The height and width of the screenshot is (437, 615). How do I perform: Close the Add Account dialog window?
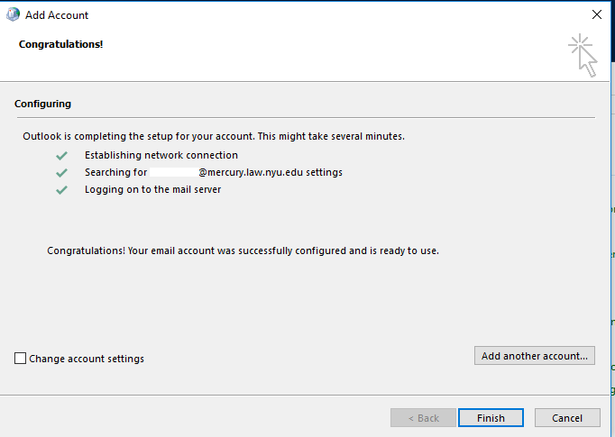[x=596, y=15]
